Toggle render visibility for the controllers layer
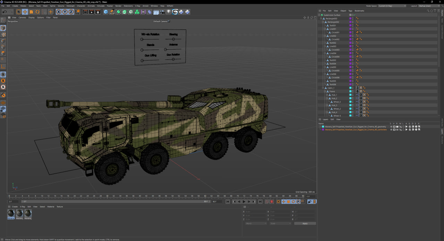444x241 pixels. pos(397,130)
